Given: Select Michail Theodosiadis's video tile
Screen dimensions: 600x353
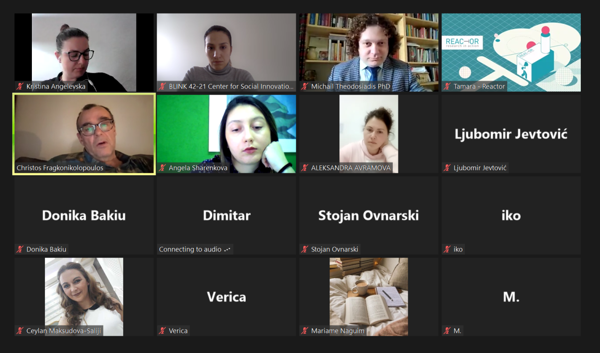Looking at the screenshot, I should tap(369, 52).
